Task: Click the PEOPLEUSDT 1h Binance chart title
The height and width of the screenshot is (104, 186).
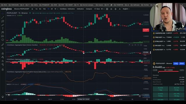Action: click(x=17, y=13)
